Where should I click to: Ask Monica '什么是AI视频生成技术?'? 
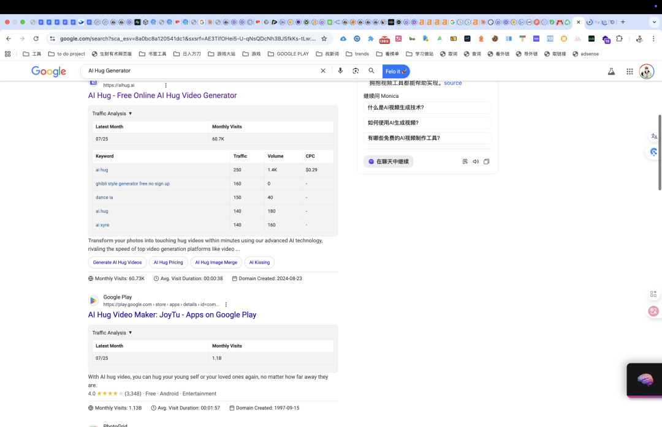coord(427,108)
